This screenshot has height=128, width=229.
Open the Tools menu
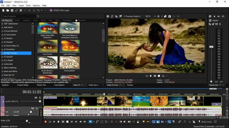28,5
